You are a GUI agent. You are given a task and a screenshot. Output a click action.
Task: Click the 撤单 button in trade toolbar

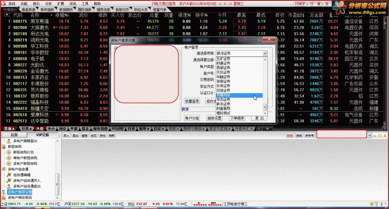click(85, 135)
